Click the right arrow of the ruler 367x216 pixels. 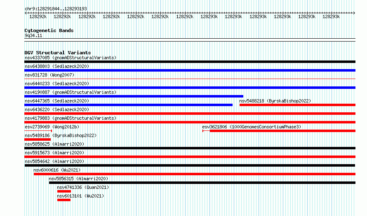(354, 13)
